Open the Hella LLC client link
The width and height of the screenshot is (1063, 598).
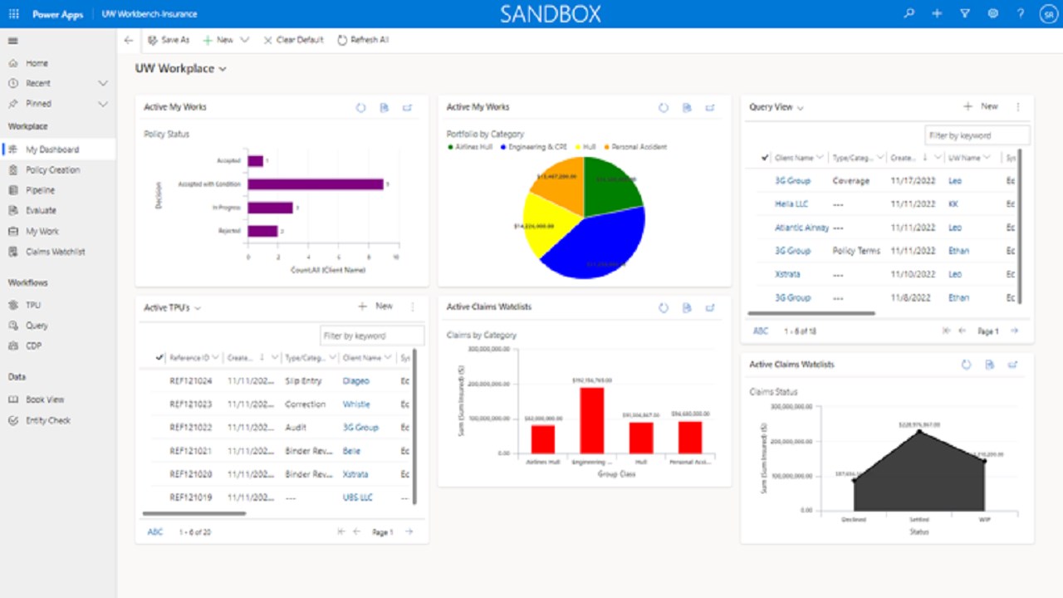click(791, 204)
